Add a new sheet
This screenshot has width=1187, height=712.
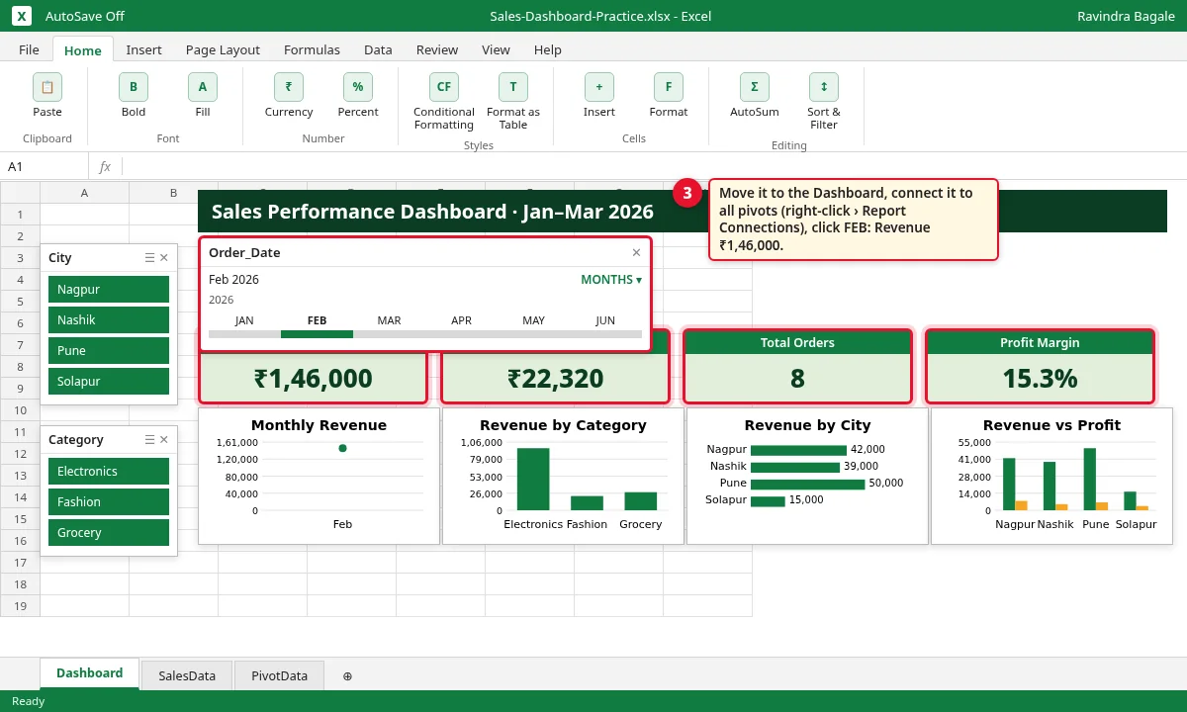click(347, 676)
